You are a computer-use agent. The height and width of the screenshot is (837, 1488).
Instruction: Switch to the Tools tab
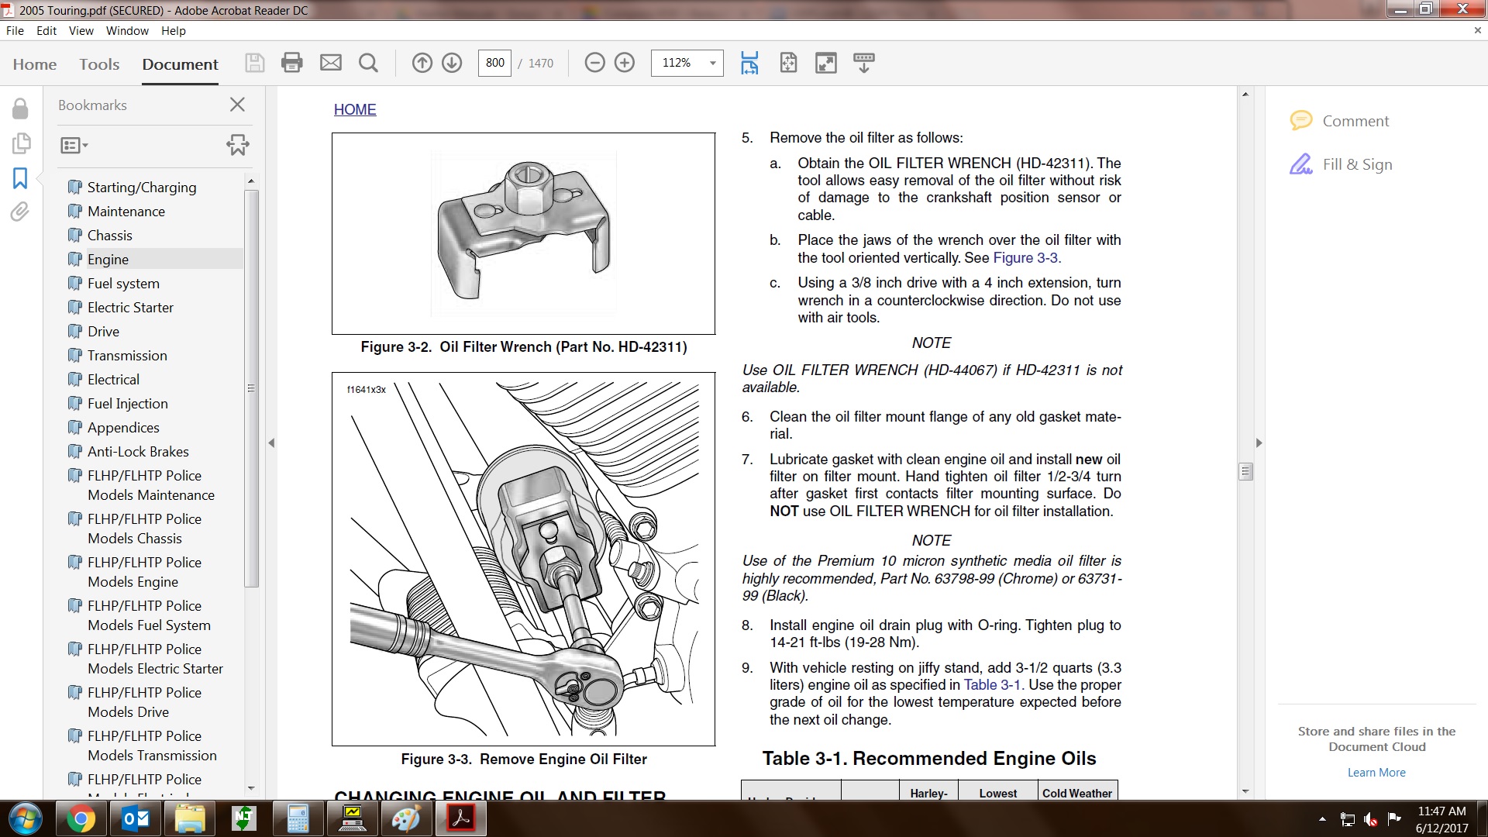pyautogui.click(x=99, y=64)
